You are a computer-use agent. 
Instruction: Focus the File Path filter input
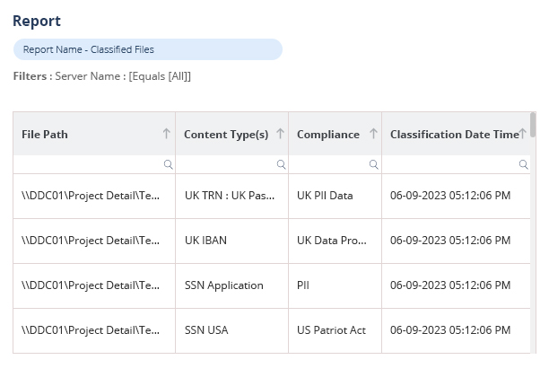point(88,165)
